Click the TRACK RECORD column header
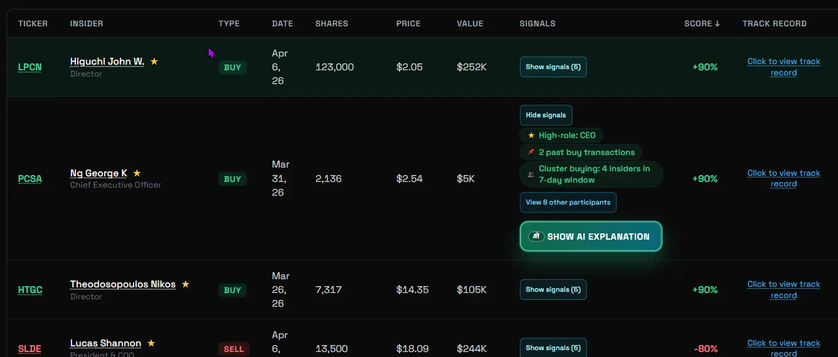 (775, 24)
